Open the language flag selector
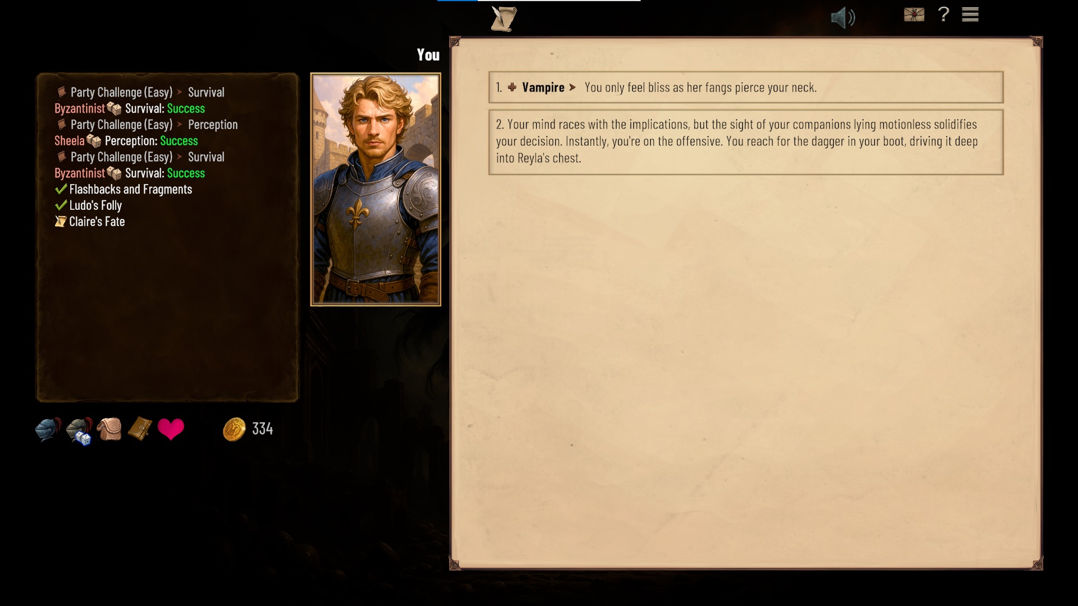Screen dimensions: 1078x606 click(x=914, y=15)
